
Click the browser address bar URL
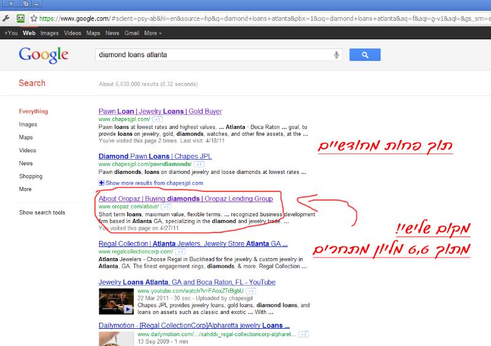coord(265,18)
